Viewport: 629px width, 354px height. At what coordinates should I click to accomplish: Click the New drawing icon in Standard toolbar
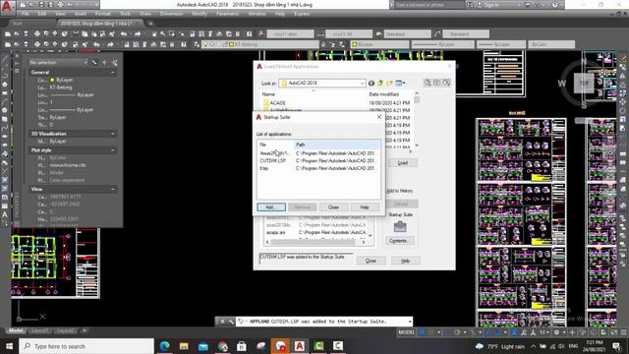[x=8, y=34]
